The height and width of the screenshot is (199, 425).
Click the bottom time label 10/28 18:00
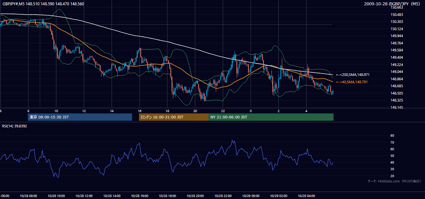click(x=167, y=196)
